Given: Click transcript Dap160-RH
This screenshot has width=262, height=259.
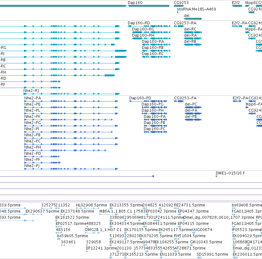Looking at the screenshot, I should tap(143, 35).
